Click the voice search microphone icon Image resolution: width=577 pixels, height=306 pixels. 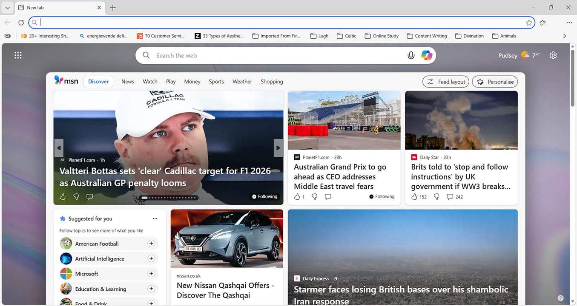pos(411,55)
